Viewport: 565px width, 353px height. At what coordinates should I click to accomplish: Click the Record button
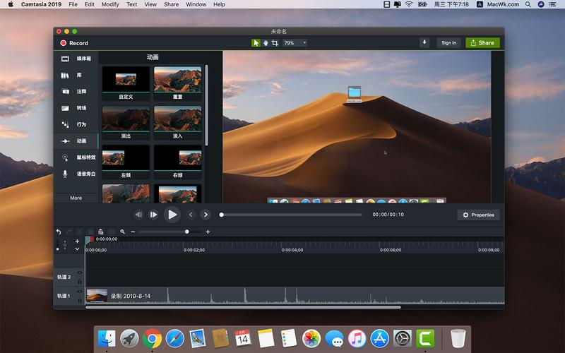click(74, 43)
